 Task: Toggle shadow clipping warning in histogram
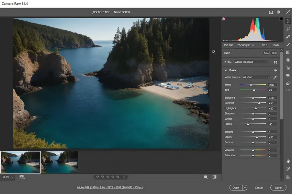224,19
